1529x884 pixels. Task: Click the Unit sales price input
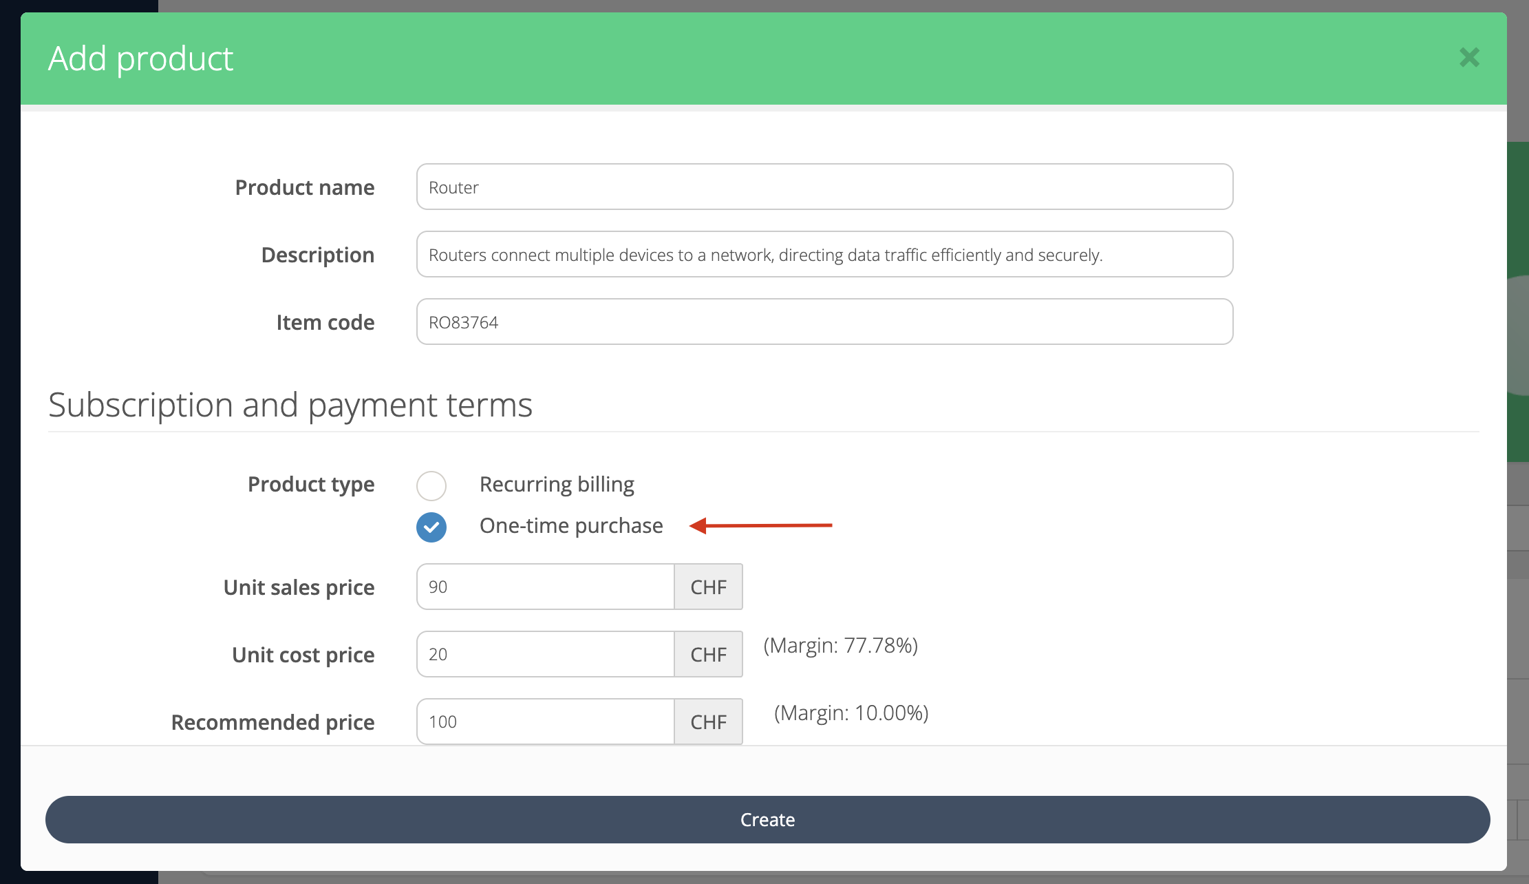(545, 587)
